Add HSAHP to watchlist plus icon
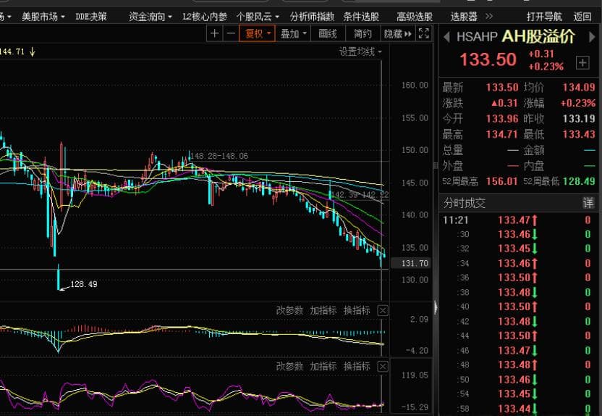This screenshot has height=416, width=602. 582,62
